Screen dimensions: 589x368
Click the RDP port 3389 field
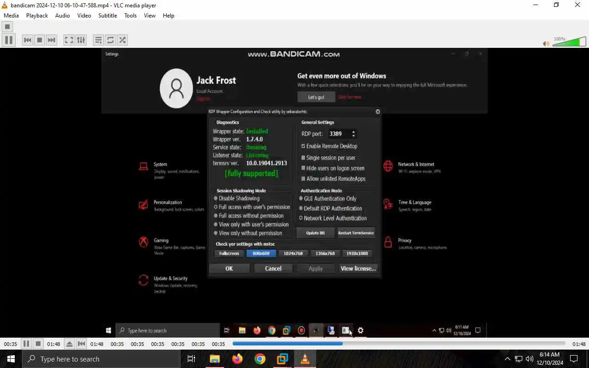click(x=339, y=134)
